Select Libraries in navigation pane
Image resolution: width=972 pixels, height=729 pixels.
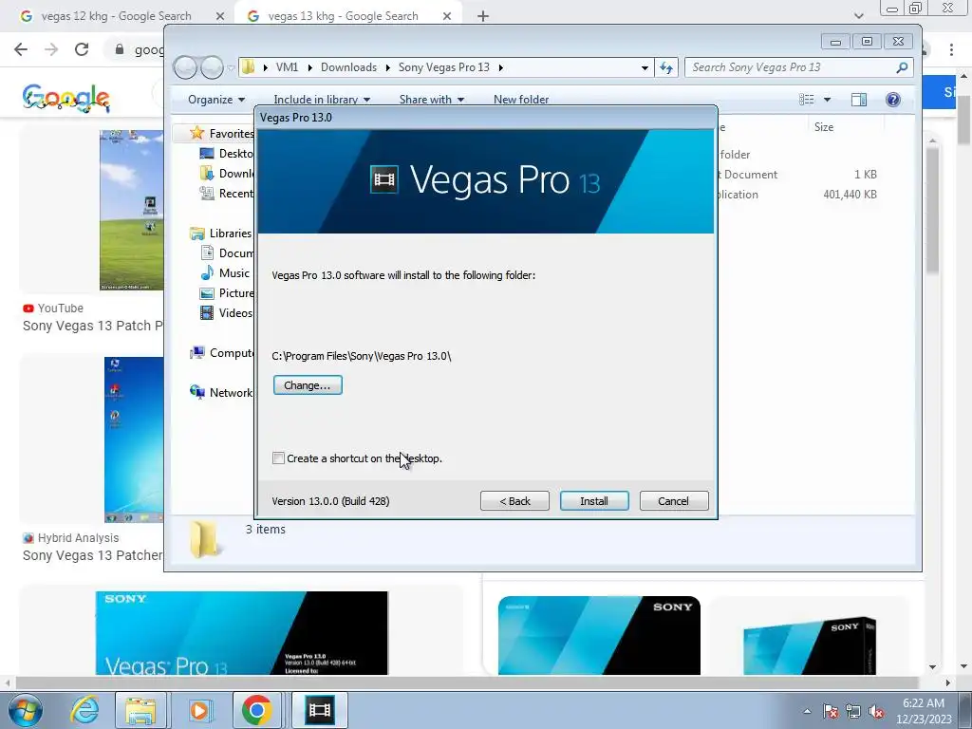(x=220, y=234)
